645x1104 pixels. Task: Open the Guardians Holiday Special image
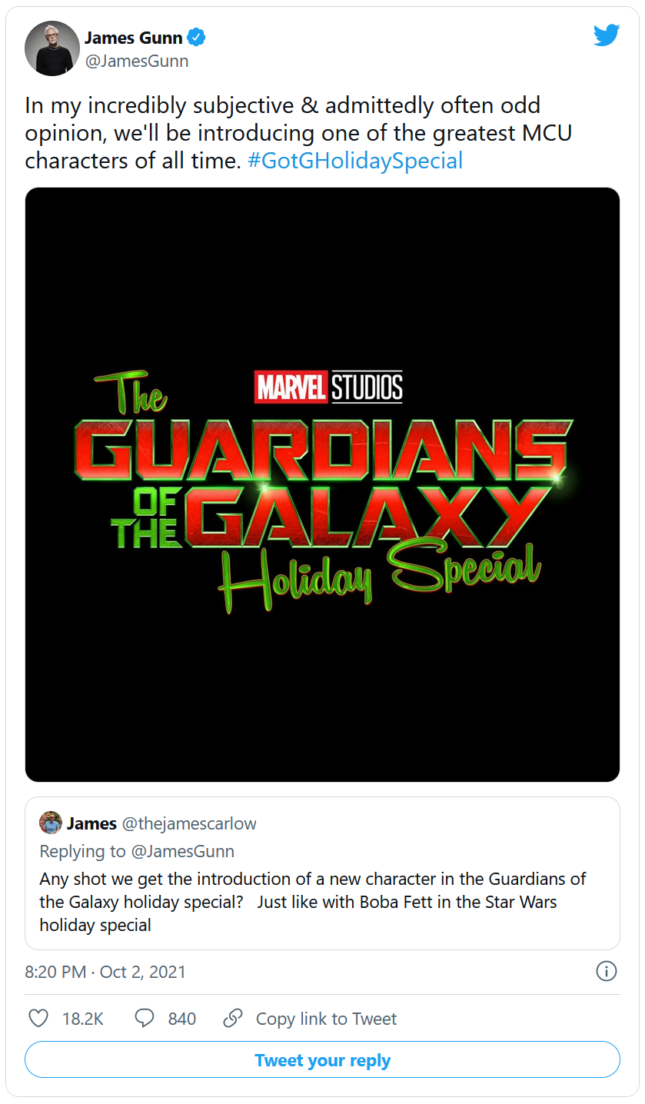(x=322, y=484)
